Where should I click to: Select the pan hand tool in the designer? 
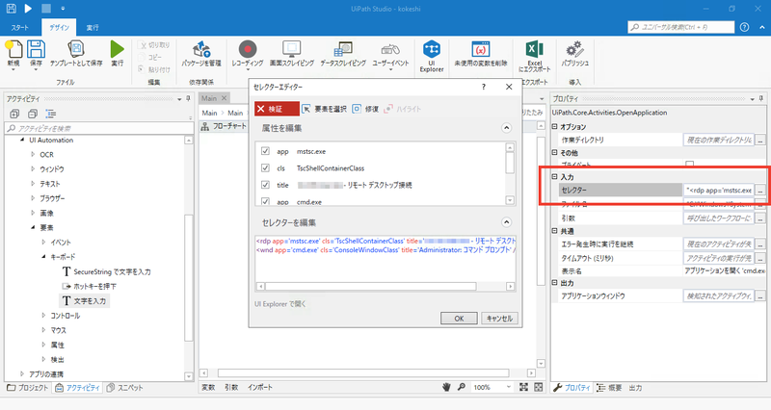coord(446,388)
